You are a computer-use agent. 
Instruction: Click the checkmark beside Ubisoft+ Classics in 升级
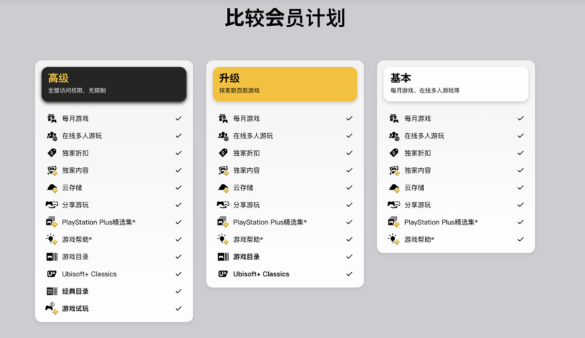pos(349,274)
